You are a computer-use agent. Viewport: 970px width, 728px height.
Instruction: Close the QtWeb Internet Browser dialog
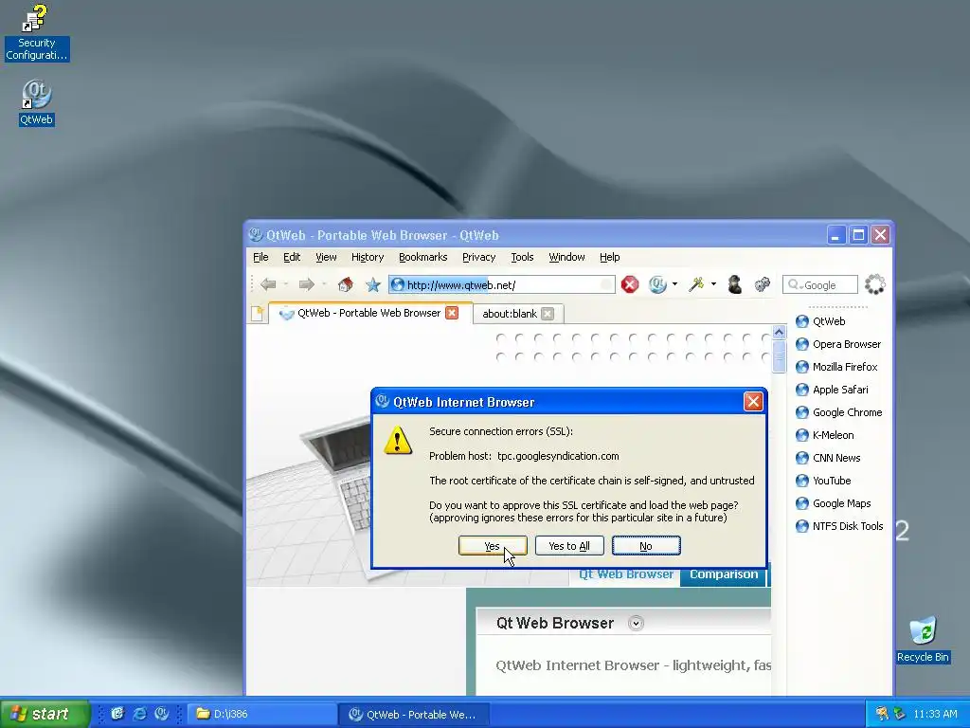[753, 402]
